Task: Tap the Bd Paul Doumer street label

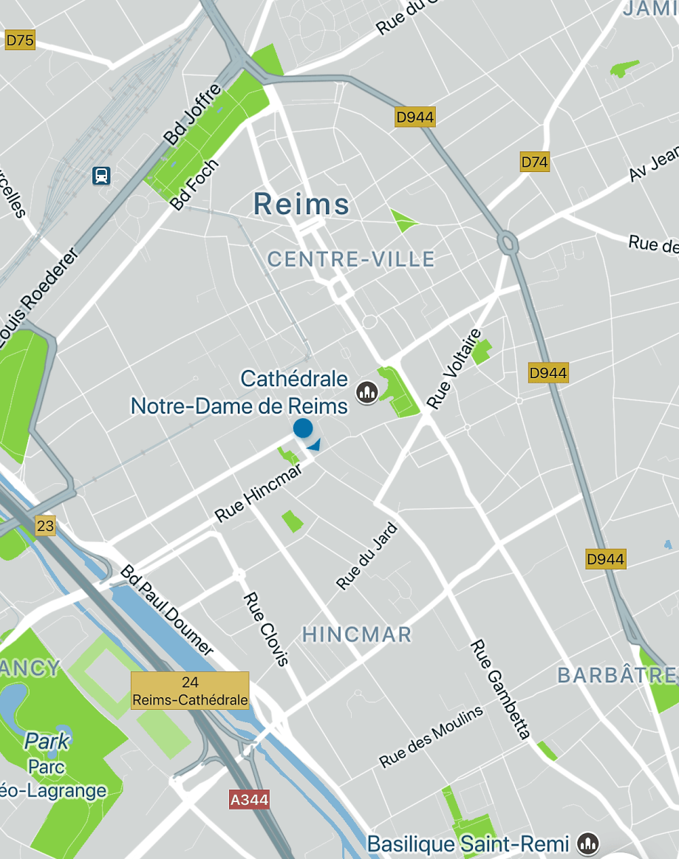Action: pyautogui.click(x=166, y=610)
